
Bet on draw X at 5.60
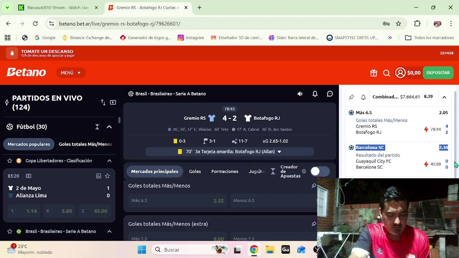tap(59, 211)
